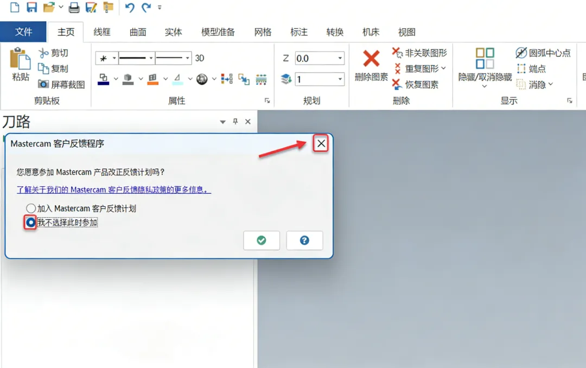Screen dimensions: 586x368
Task: Open the 属性 group dialog launcher
Action: click(267, 100)
